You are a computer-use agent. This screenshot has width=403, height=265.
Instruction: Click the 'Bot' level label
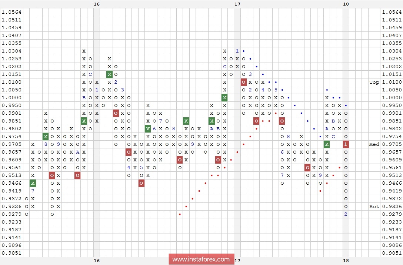click(x=374, y=207)
